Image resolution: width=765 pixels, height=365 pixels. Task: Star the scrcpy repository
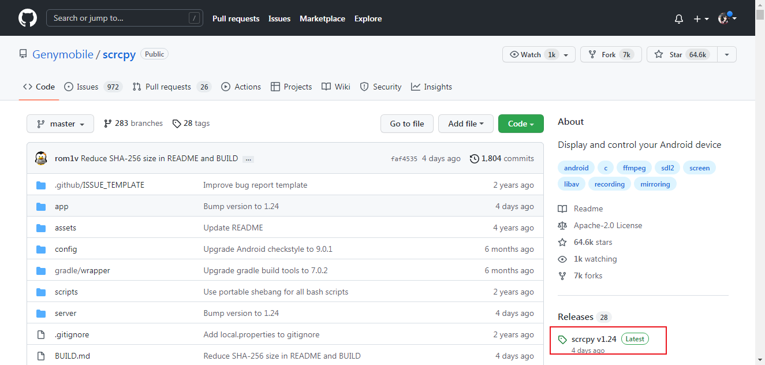point(682,54)
